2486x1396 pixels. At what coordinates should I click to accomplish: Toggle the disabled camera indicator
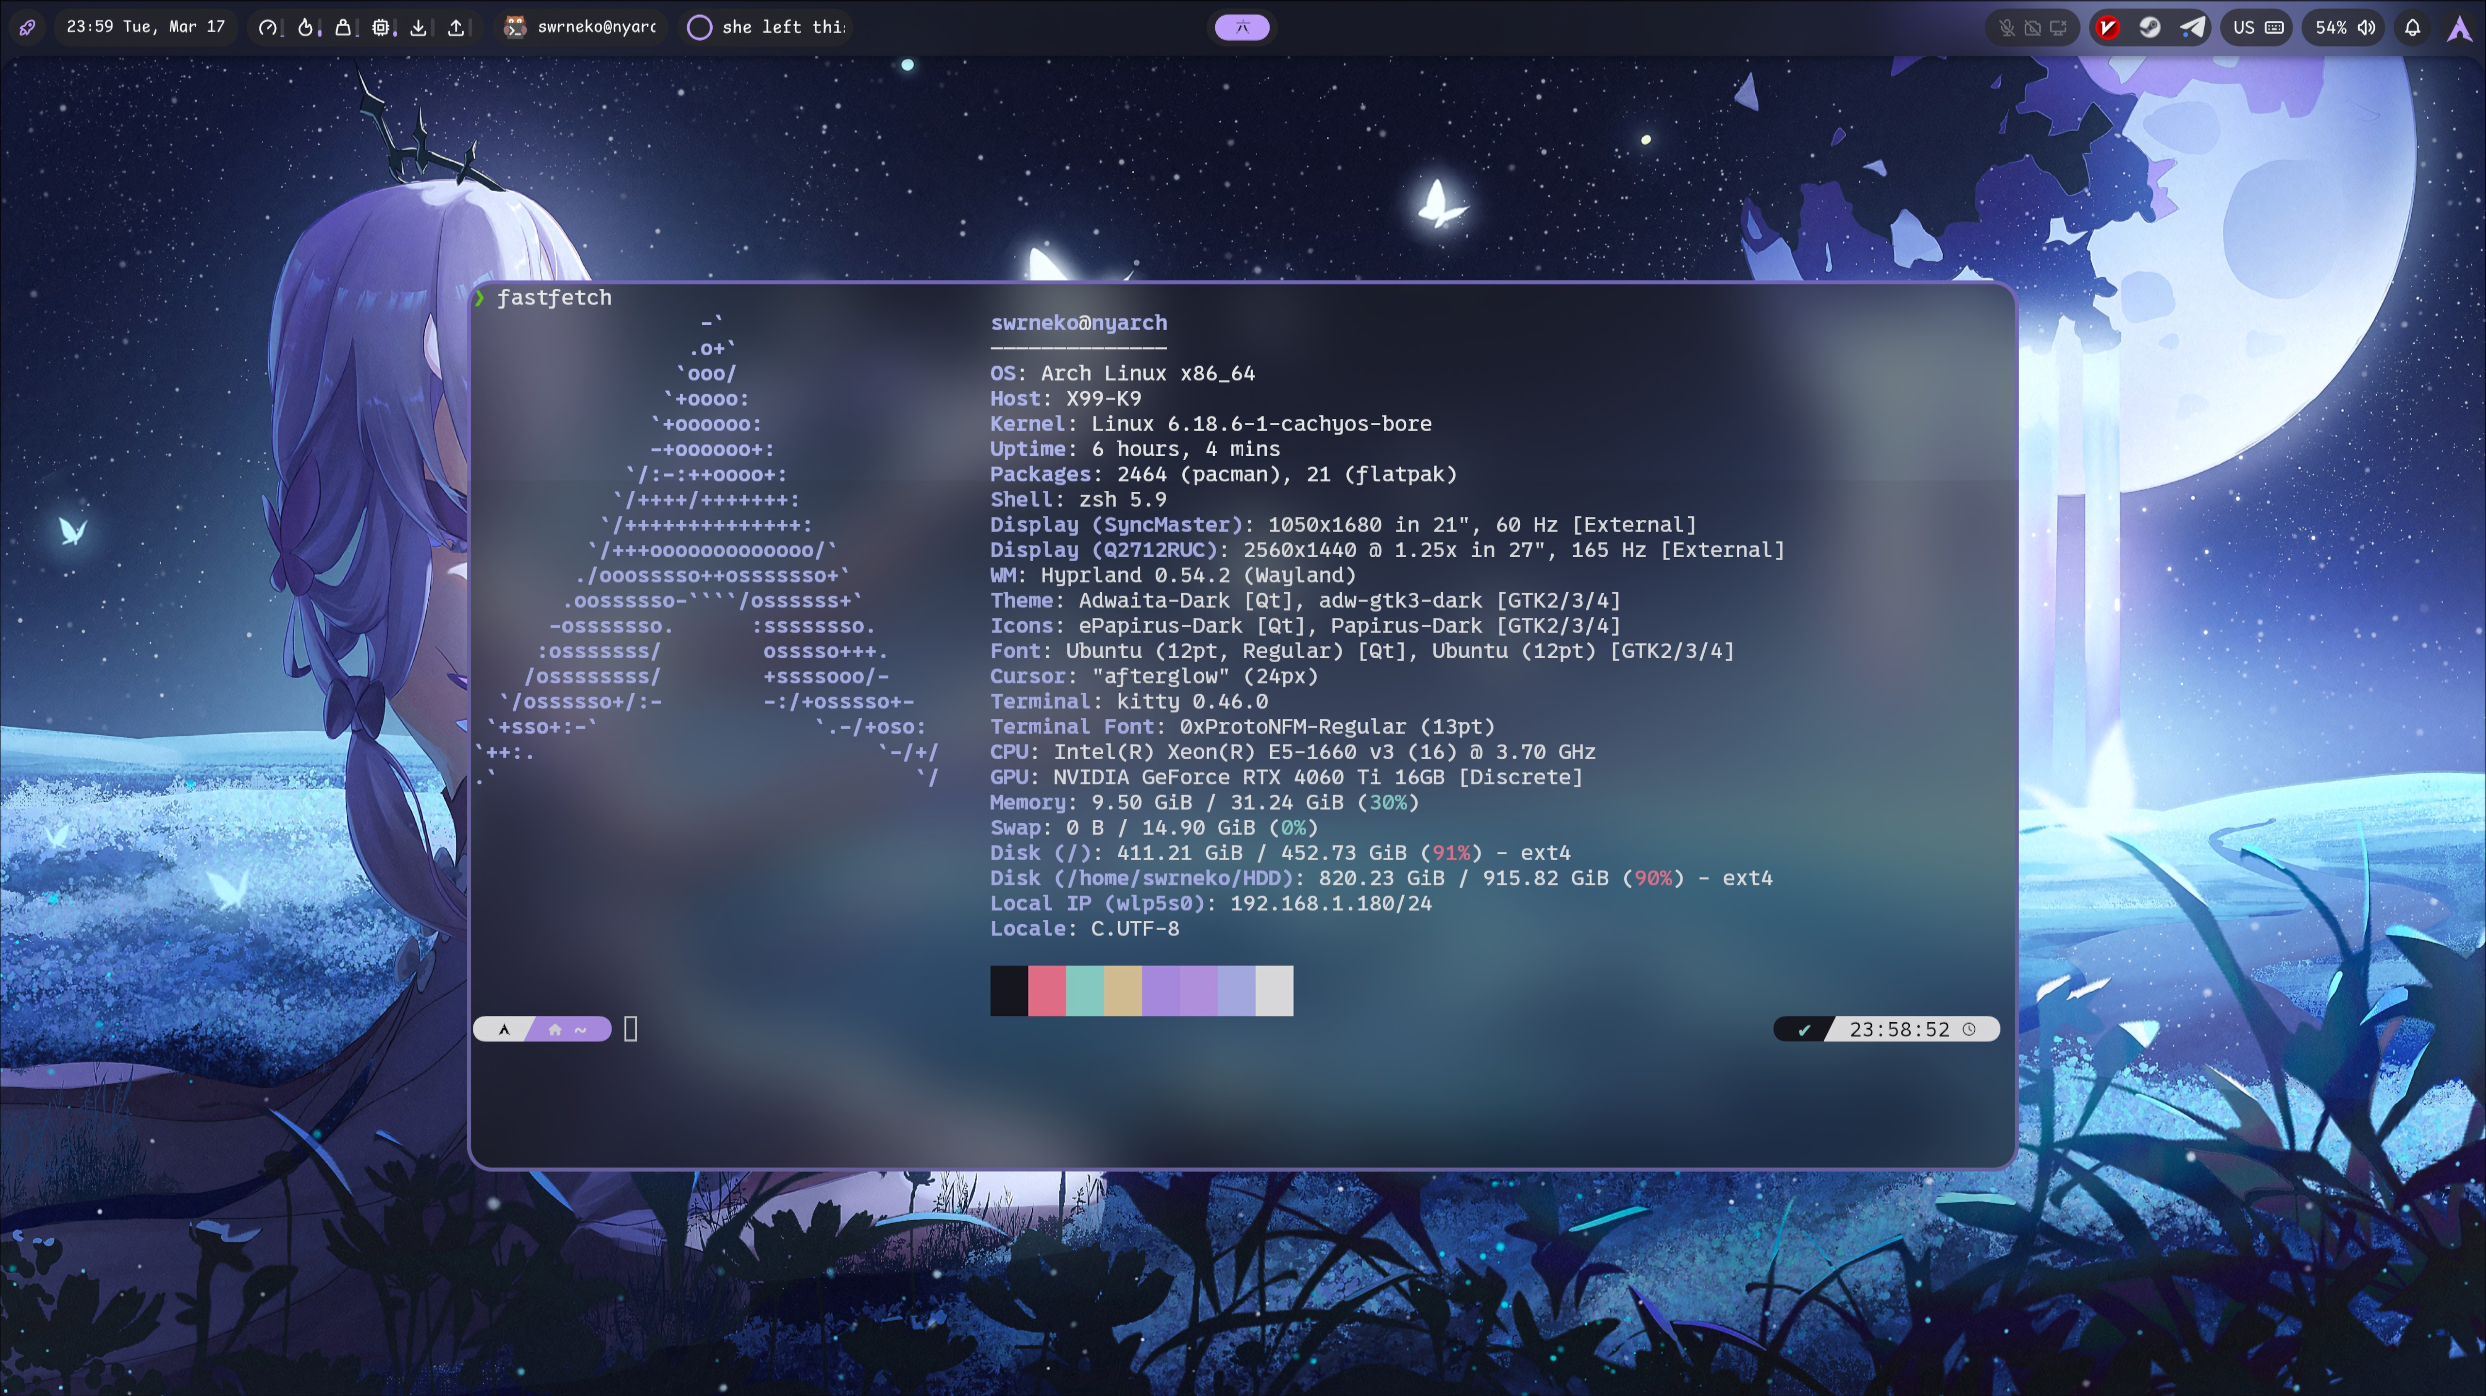click(2032, 28)
